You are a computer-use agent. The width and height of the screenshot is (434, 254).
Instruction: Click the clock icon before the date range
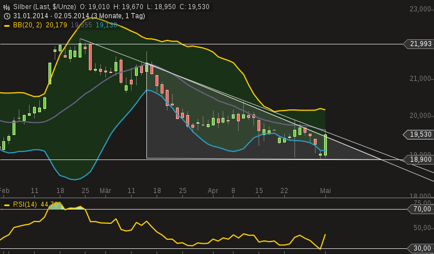7,16
